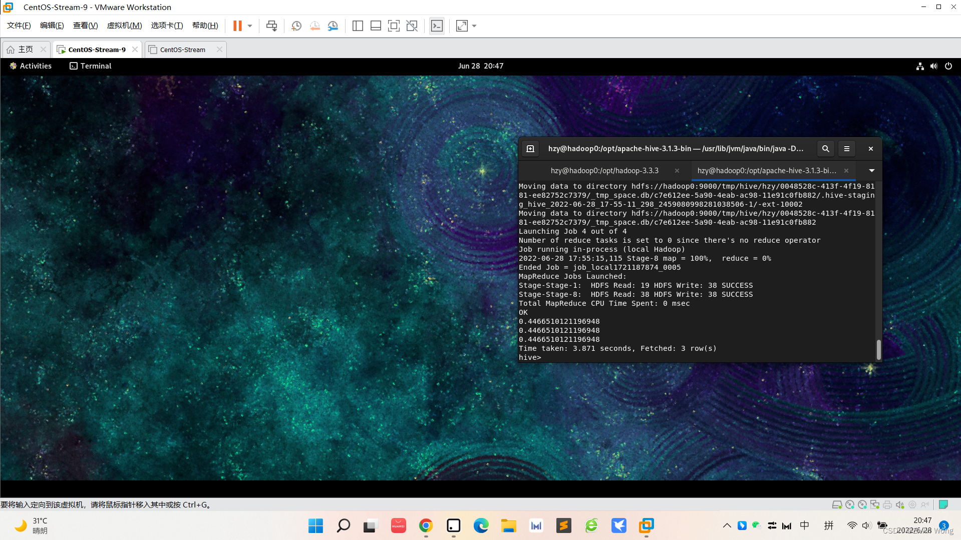
Task: Open the power options dropdown beside pause
Action: [250, 26]
